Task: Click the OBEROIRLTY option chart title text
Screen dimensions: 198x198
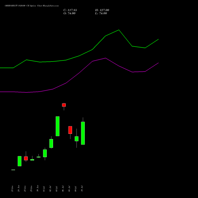Action: coord(32,6)
